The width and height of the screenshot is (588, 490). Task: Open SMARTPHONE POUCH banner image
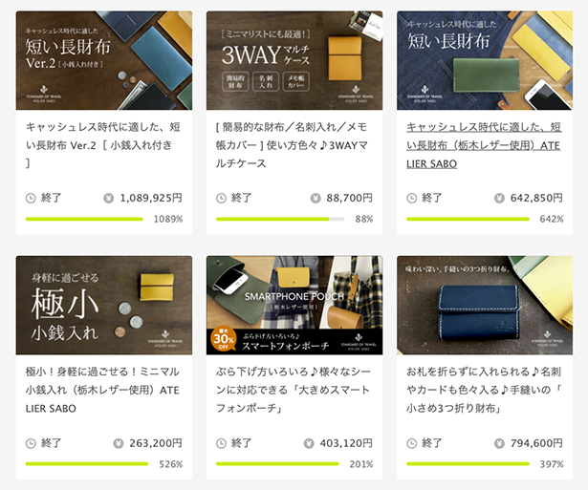click(x=294, y=306)
